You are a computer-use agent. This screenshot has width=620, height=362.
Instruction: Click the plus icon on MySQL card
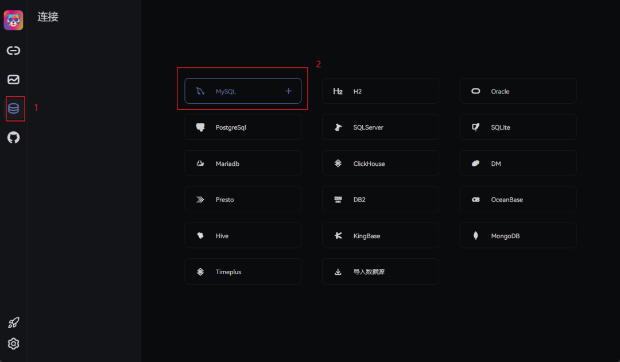pyautogui.click(x=289, y=91)
